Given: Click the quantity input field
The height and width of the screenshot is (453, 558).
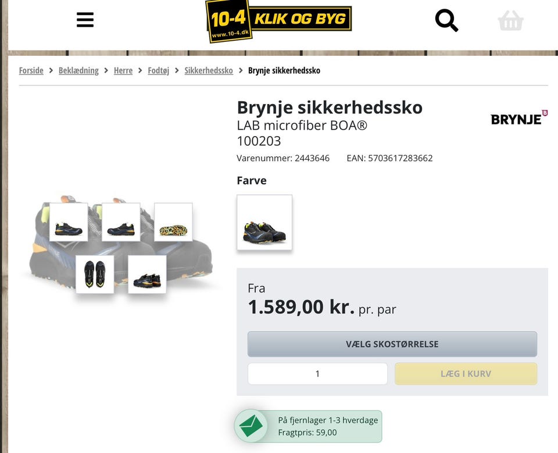Looking at the screenshot, I should pos(317,374).
